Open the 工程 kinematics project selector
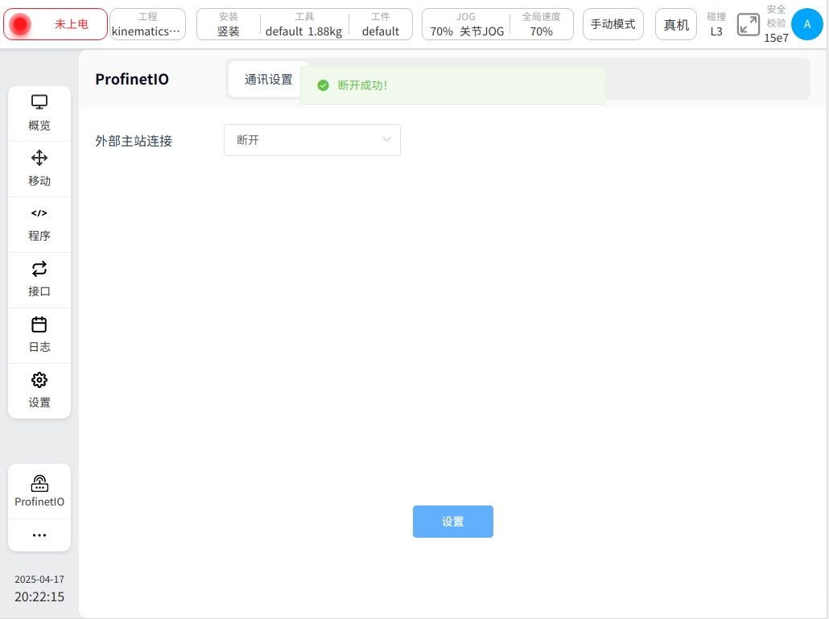 147,24
